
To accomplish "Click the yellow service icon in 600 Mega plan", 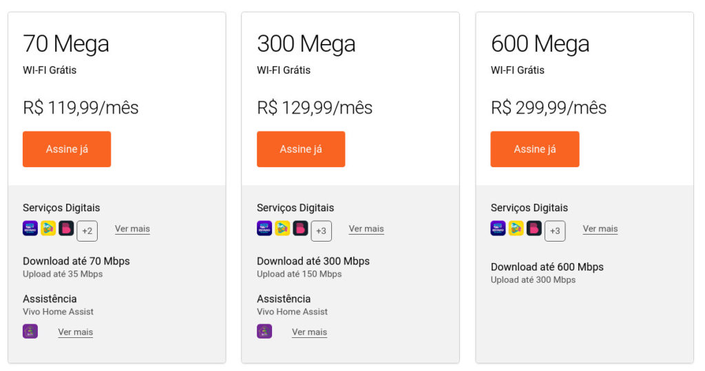I will [x=516, y=229].
